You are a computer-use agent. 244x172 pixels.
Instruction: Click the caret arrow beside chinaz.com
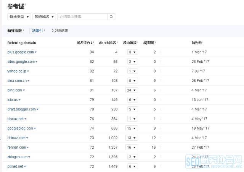click(27, 138)
